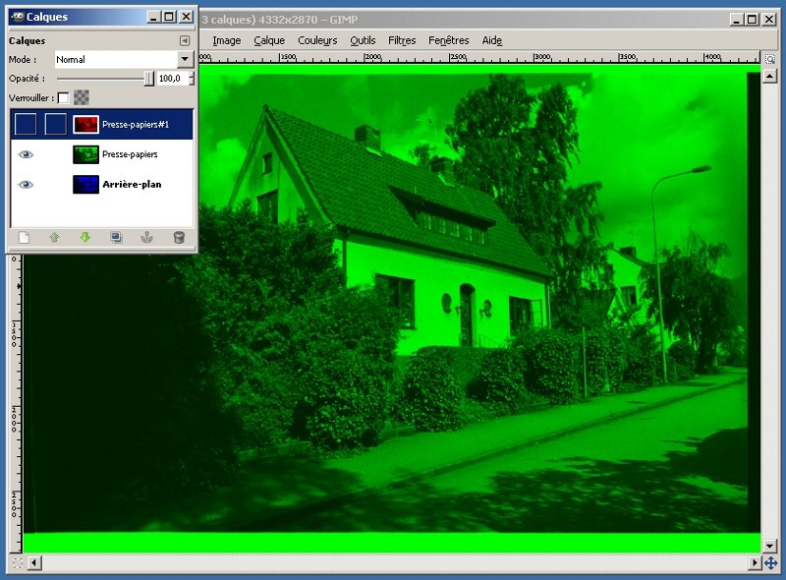The width and height of the screenshot is (786, 580).
Task: Select the Arrière-plan layer name
Action: pos(132,184)
